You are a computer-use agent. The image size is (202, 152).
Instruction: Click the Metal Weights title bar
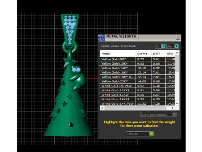pos(140,38)
